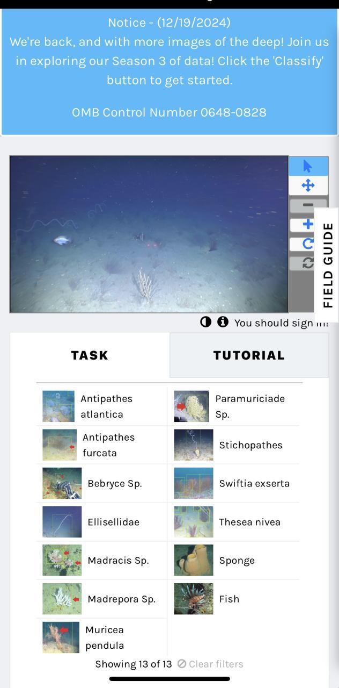This screenshot has height=688, width=339.
Task: Zoom out with the minus button
Action: [x=307, y=205]
